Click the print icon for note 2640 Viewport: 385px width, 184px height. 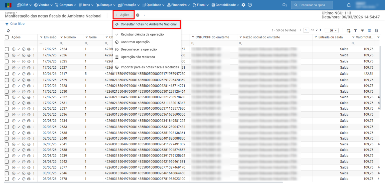(x=29, y=139)
